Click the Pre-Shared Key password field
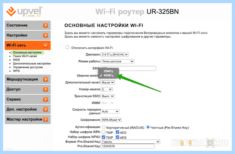The image size is (235, 154). click(127, 146)
